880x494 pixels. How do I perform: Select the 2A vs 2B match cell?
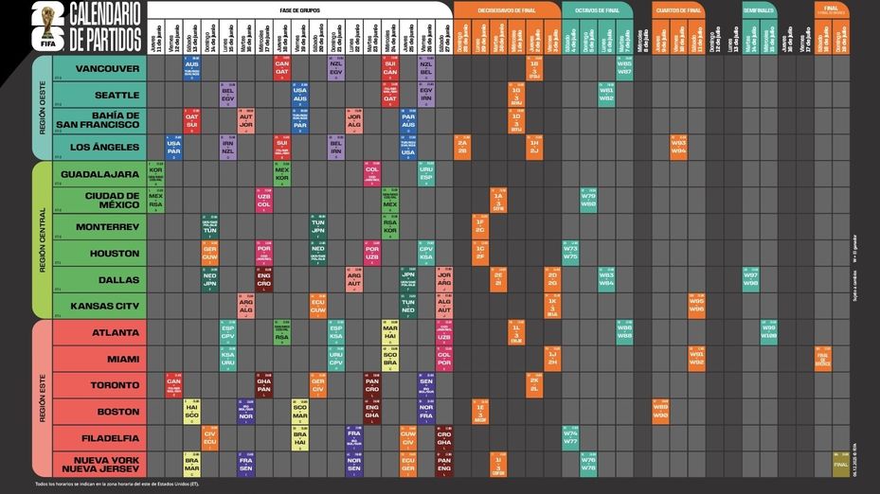(462, 148)
